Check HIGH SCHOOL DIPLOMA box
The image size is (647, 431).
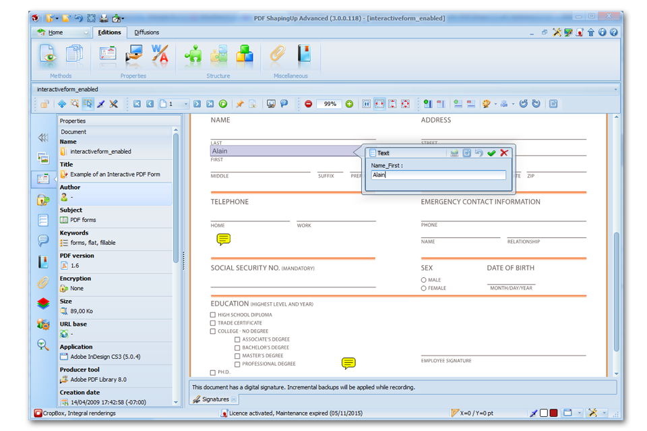tap(213, 314)
